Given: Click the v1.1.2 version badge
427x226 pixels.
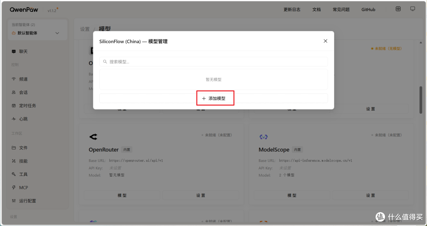Looking at the screenshot, I should tap(53, 10).
